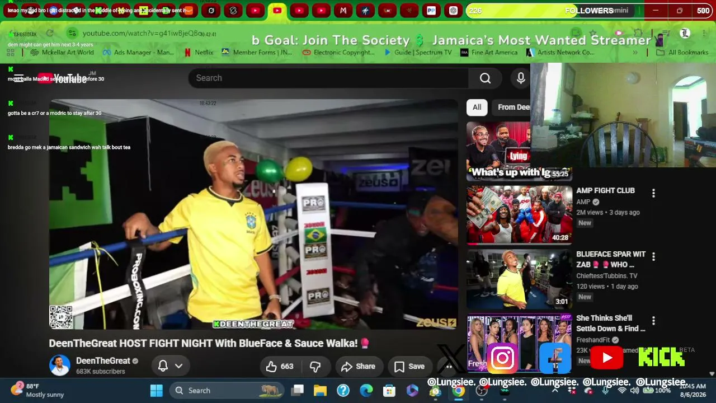Screen dimensions: 716x403
Task: Open the BLUEFACE SPAR video thumbnail
Action: [x=520, y=279]
